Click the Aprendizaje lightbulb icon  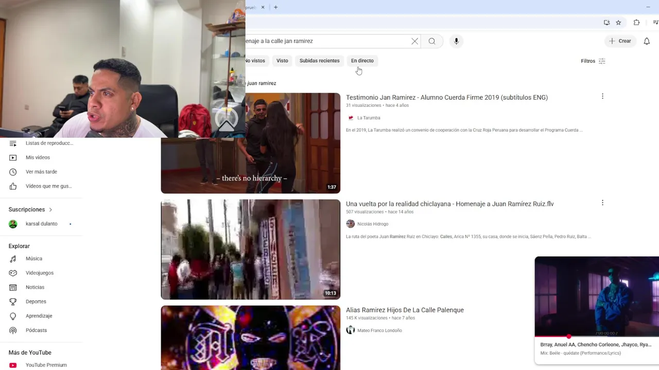point(13,316)
